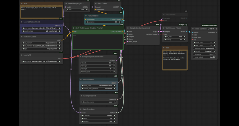239x126 pixels.
Task: Click the Load VAE node collapse dot
Action: pos(22,55)
